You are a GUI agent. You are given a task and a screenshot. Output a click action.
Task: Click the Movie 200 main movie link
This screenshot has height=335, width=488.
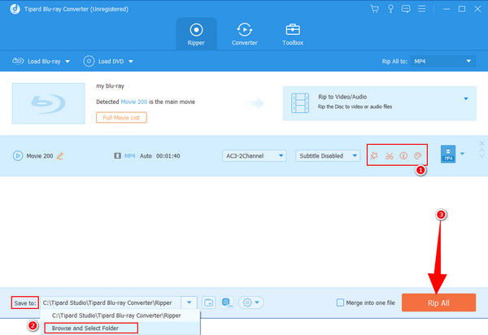pos(134,102)
